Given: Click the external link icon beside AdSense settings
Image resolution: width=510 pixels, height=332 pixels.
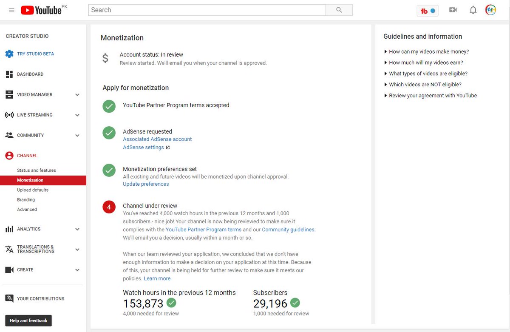Looking at the screenshot, I should coord(168,148).
